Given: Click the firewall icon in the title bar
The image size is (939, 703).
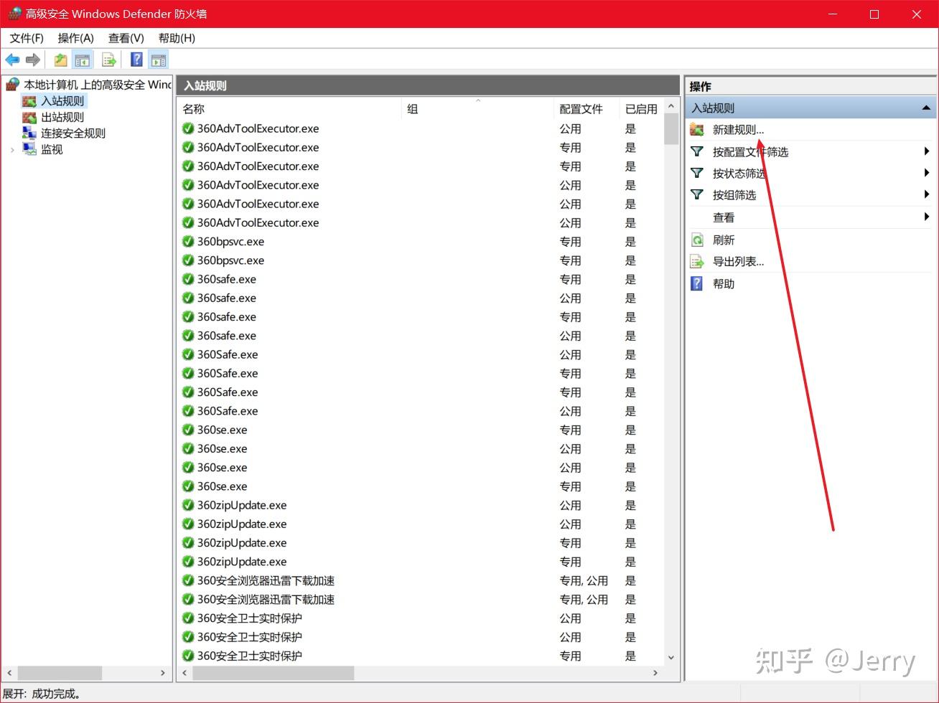Looking at the screenshot, I should tap(14, 14).
